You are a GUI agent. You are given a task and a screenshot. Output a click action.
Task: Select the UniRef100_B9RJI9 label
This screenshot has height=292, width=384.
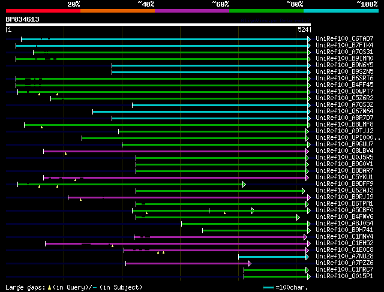344,197
